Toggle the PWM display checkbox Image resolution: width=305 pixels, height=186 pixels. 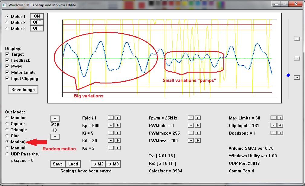7,67
